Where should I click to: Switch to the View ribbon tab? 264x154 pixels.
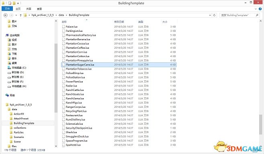(x=39, y=9)
